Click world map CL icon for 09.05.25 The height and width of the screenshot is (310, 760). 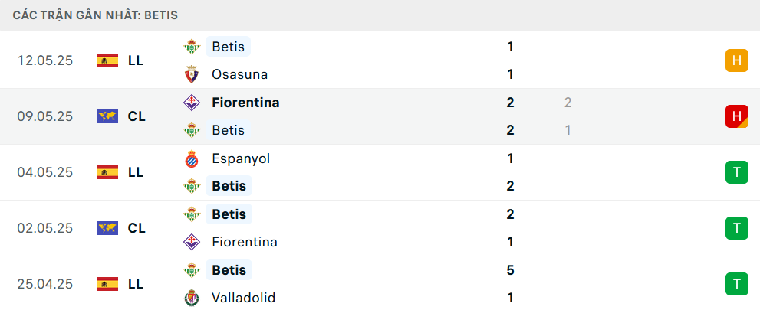[x=107, y=116]
